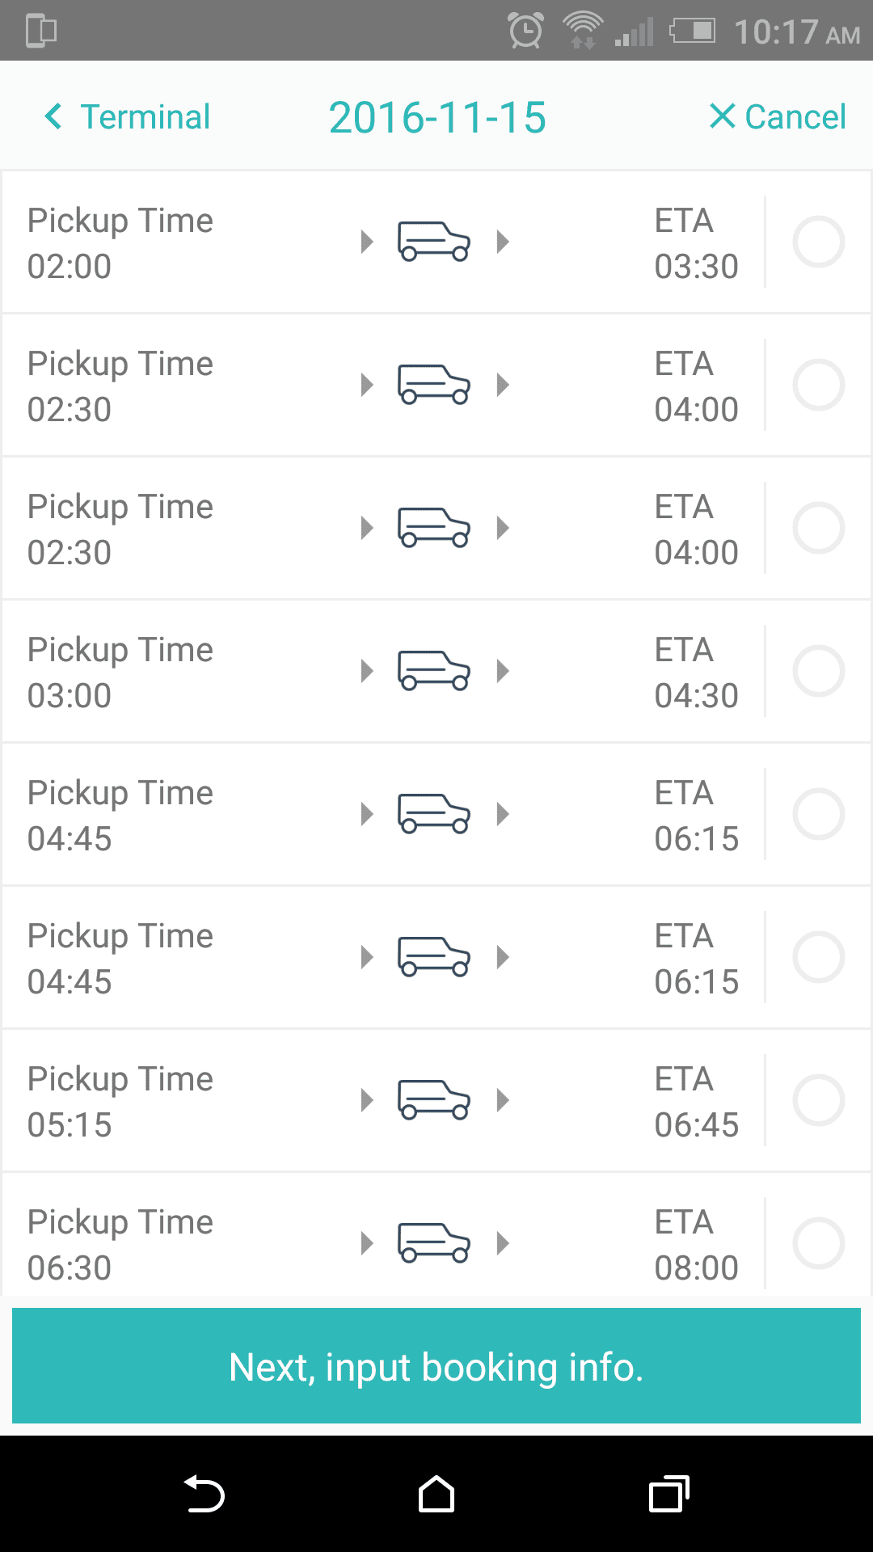Viewport: 873px width, 1552px height.
Task: Click the arrow left of the van in the 05:15 row
Action: pyautogui.click(x=367, y=1100)
